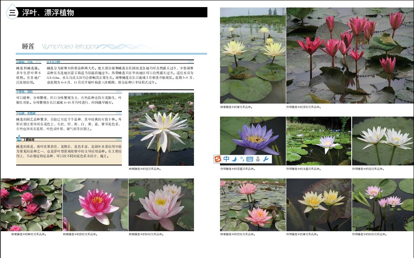Open the soft keyboard from IME bar
Viewport: 414px width, 258px height.
pyautogui.click(x=250, y=159)
